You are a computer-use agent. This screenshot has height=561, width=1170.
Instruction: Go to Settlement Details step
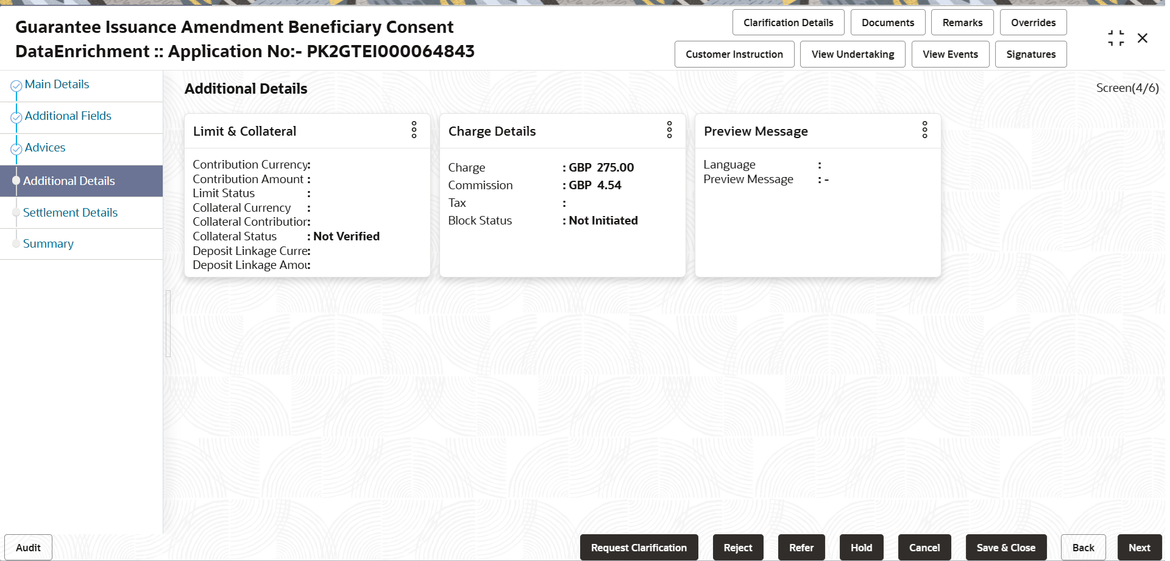pos(70,212)
